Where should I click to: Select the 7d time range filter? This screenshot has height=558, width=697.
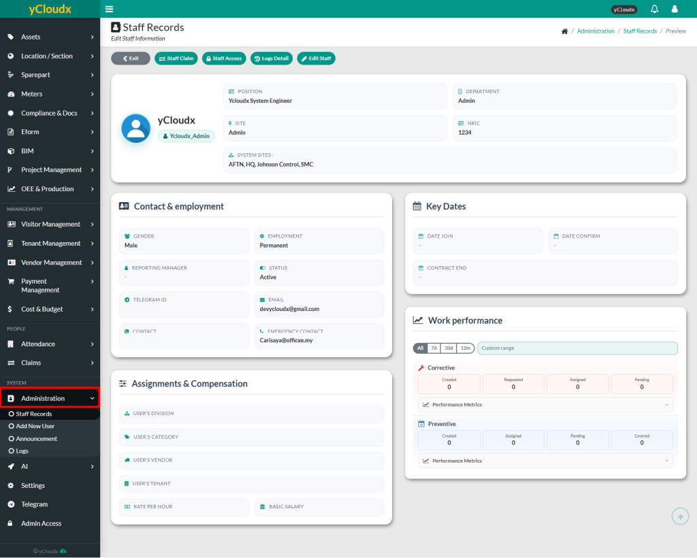click(x=434, y=348)
